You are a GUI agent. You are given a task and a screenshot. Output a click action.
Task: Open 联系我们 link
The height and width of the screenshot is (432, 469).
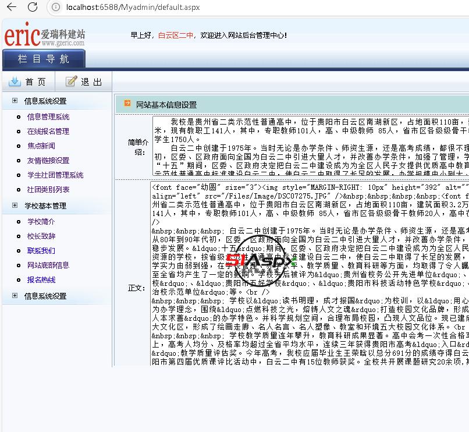(41, 250)
